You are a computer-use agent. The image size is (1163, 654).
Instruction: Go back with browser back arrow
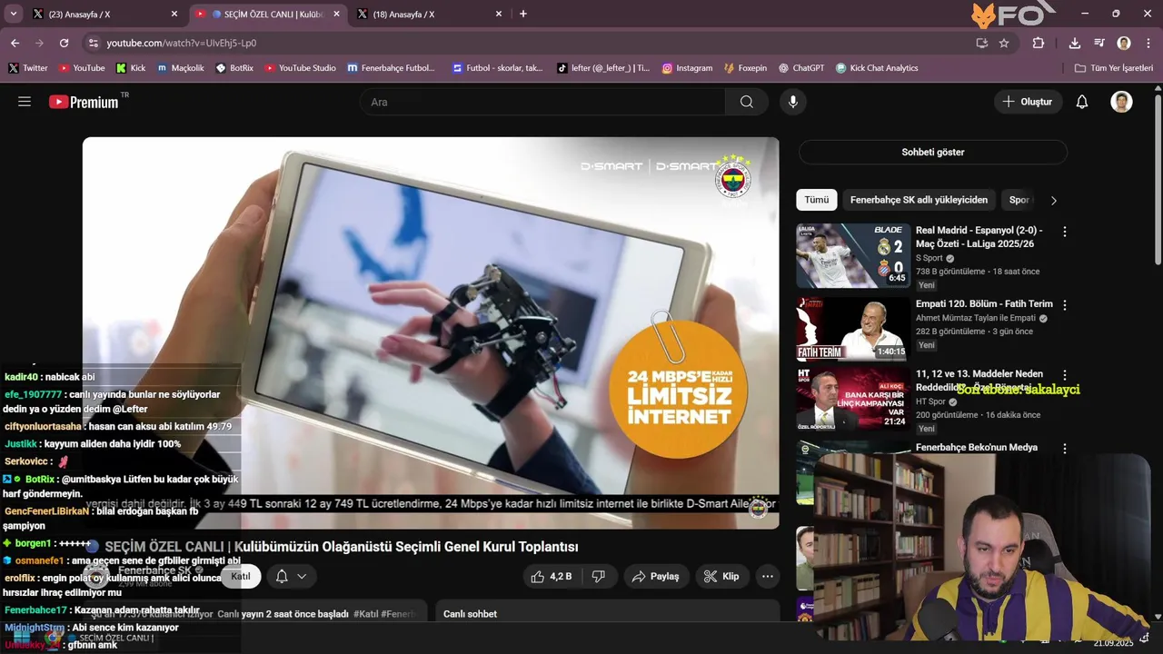[x=15, y=43]
